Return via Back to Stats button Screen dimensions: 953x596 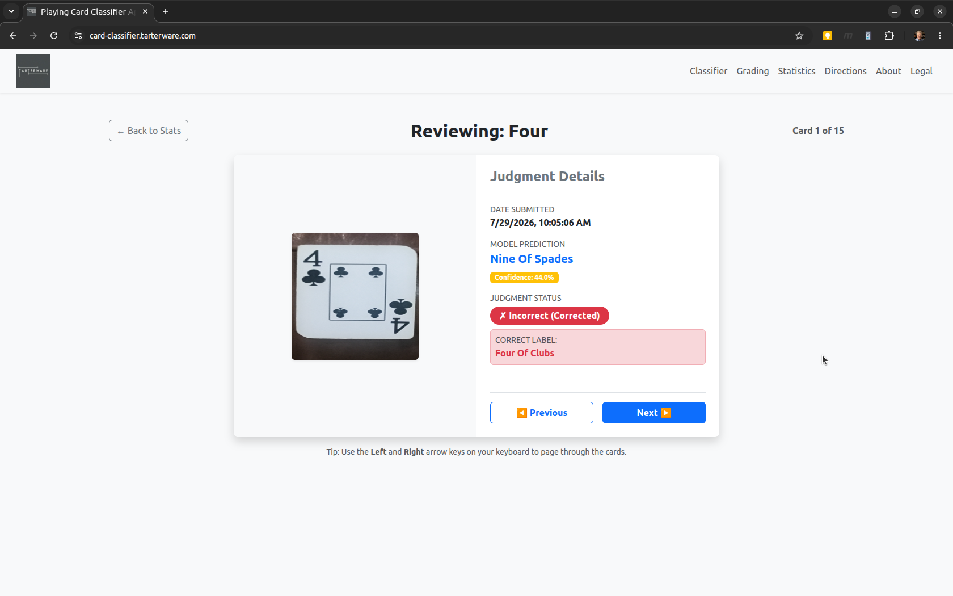149,131
